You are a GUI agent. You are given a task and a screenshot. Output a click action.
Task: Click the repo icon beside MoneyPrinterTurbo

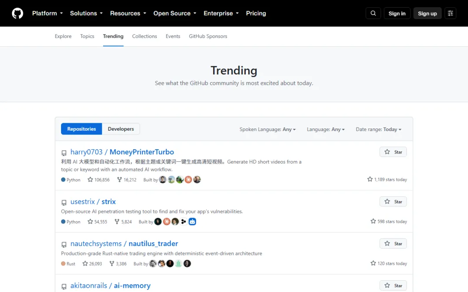point(64,153)
